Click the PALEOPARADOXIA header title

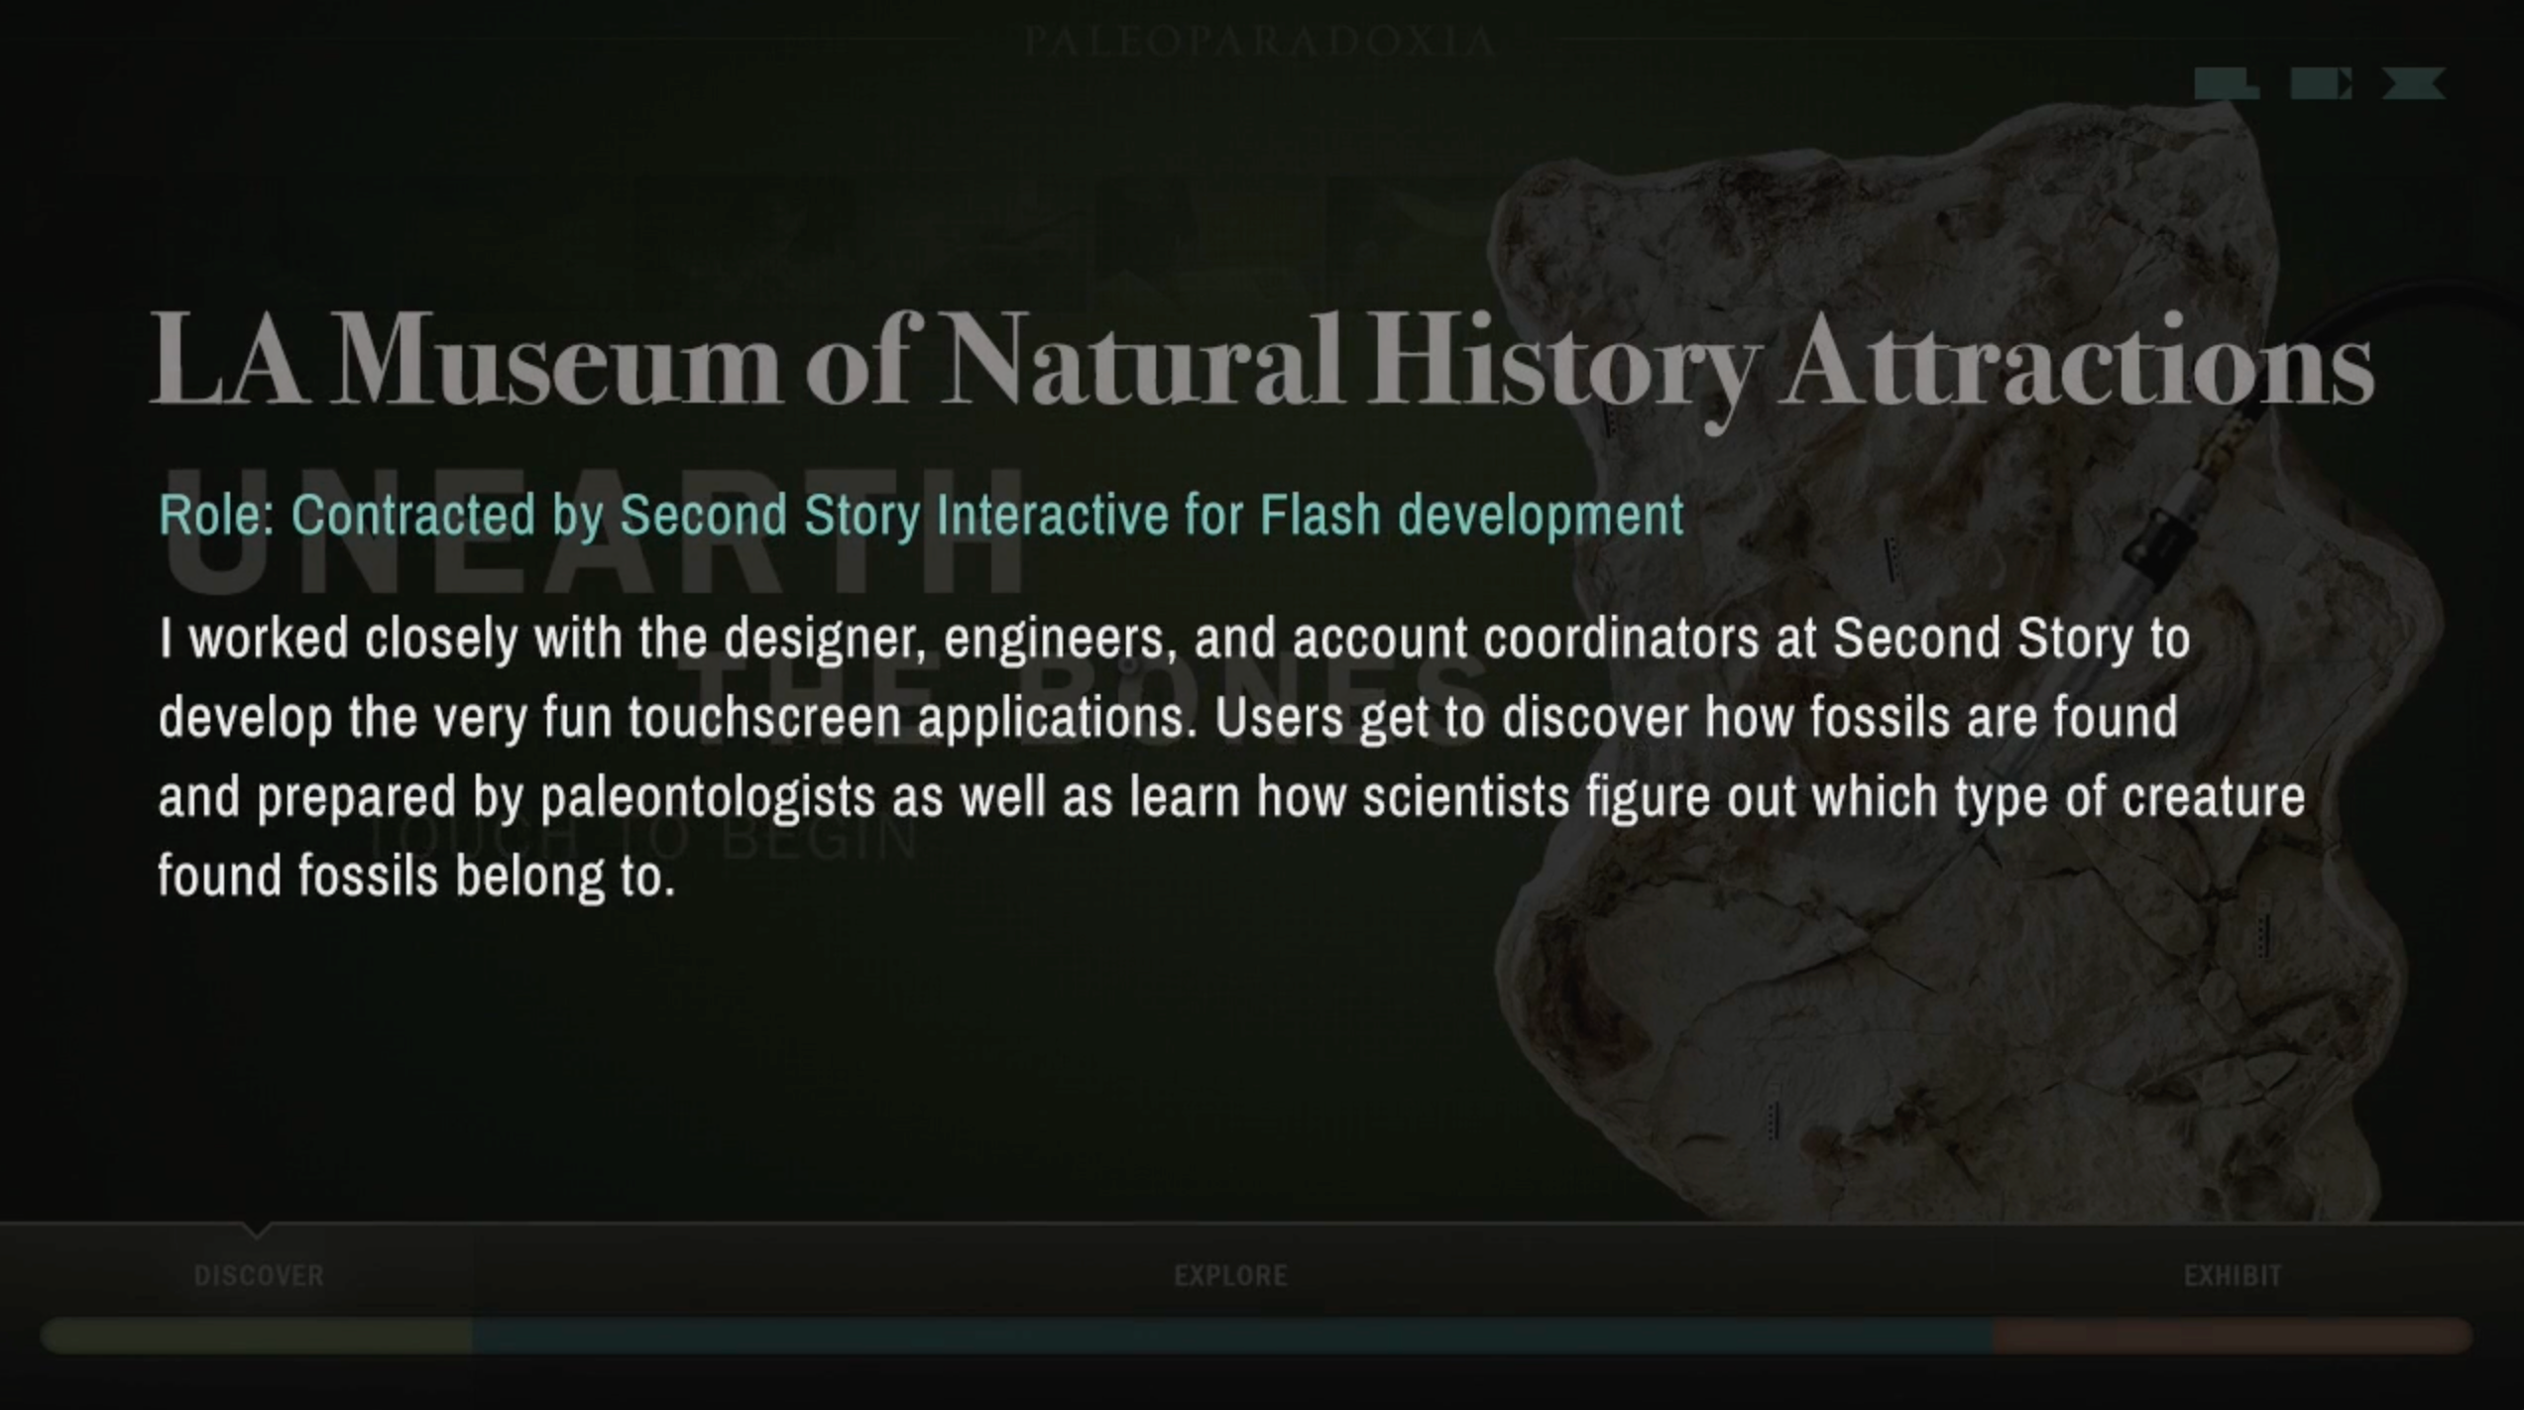[1260, 42]
